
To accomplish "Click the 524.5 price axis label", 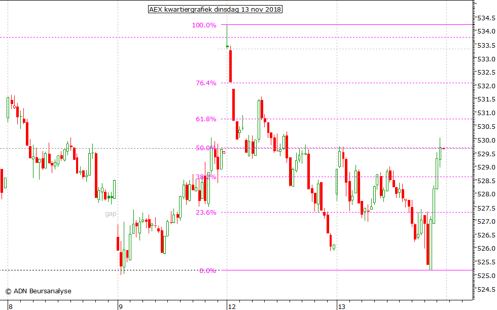I will click(486, 289).
